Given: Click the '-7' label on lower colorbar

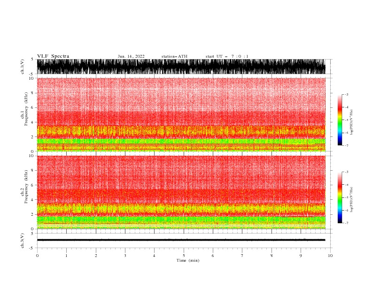Looking at the screenshot, I should (x=347, y=223).
